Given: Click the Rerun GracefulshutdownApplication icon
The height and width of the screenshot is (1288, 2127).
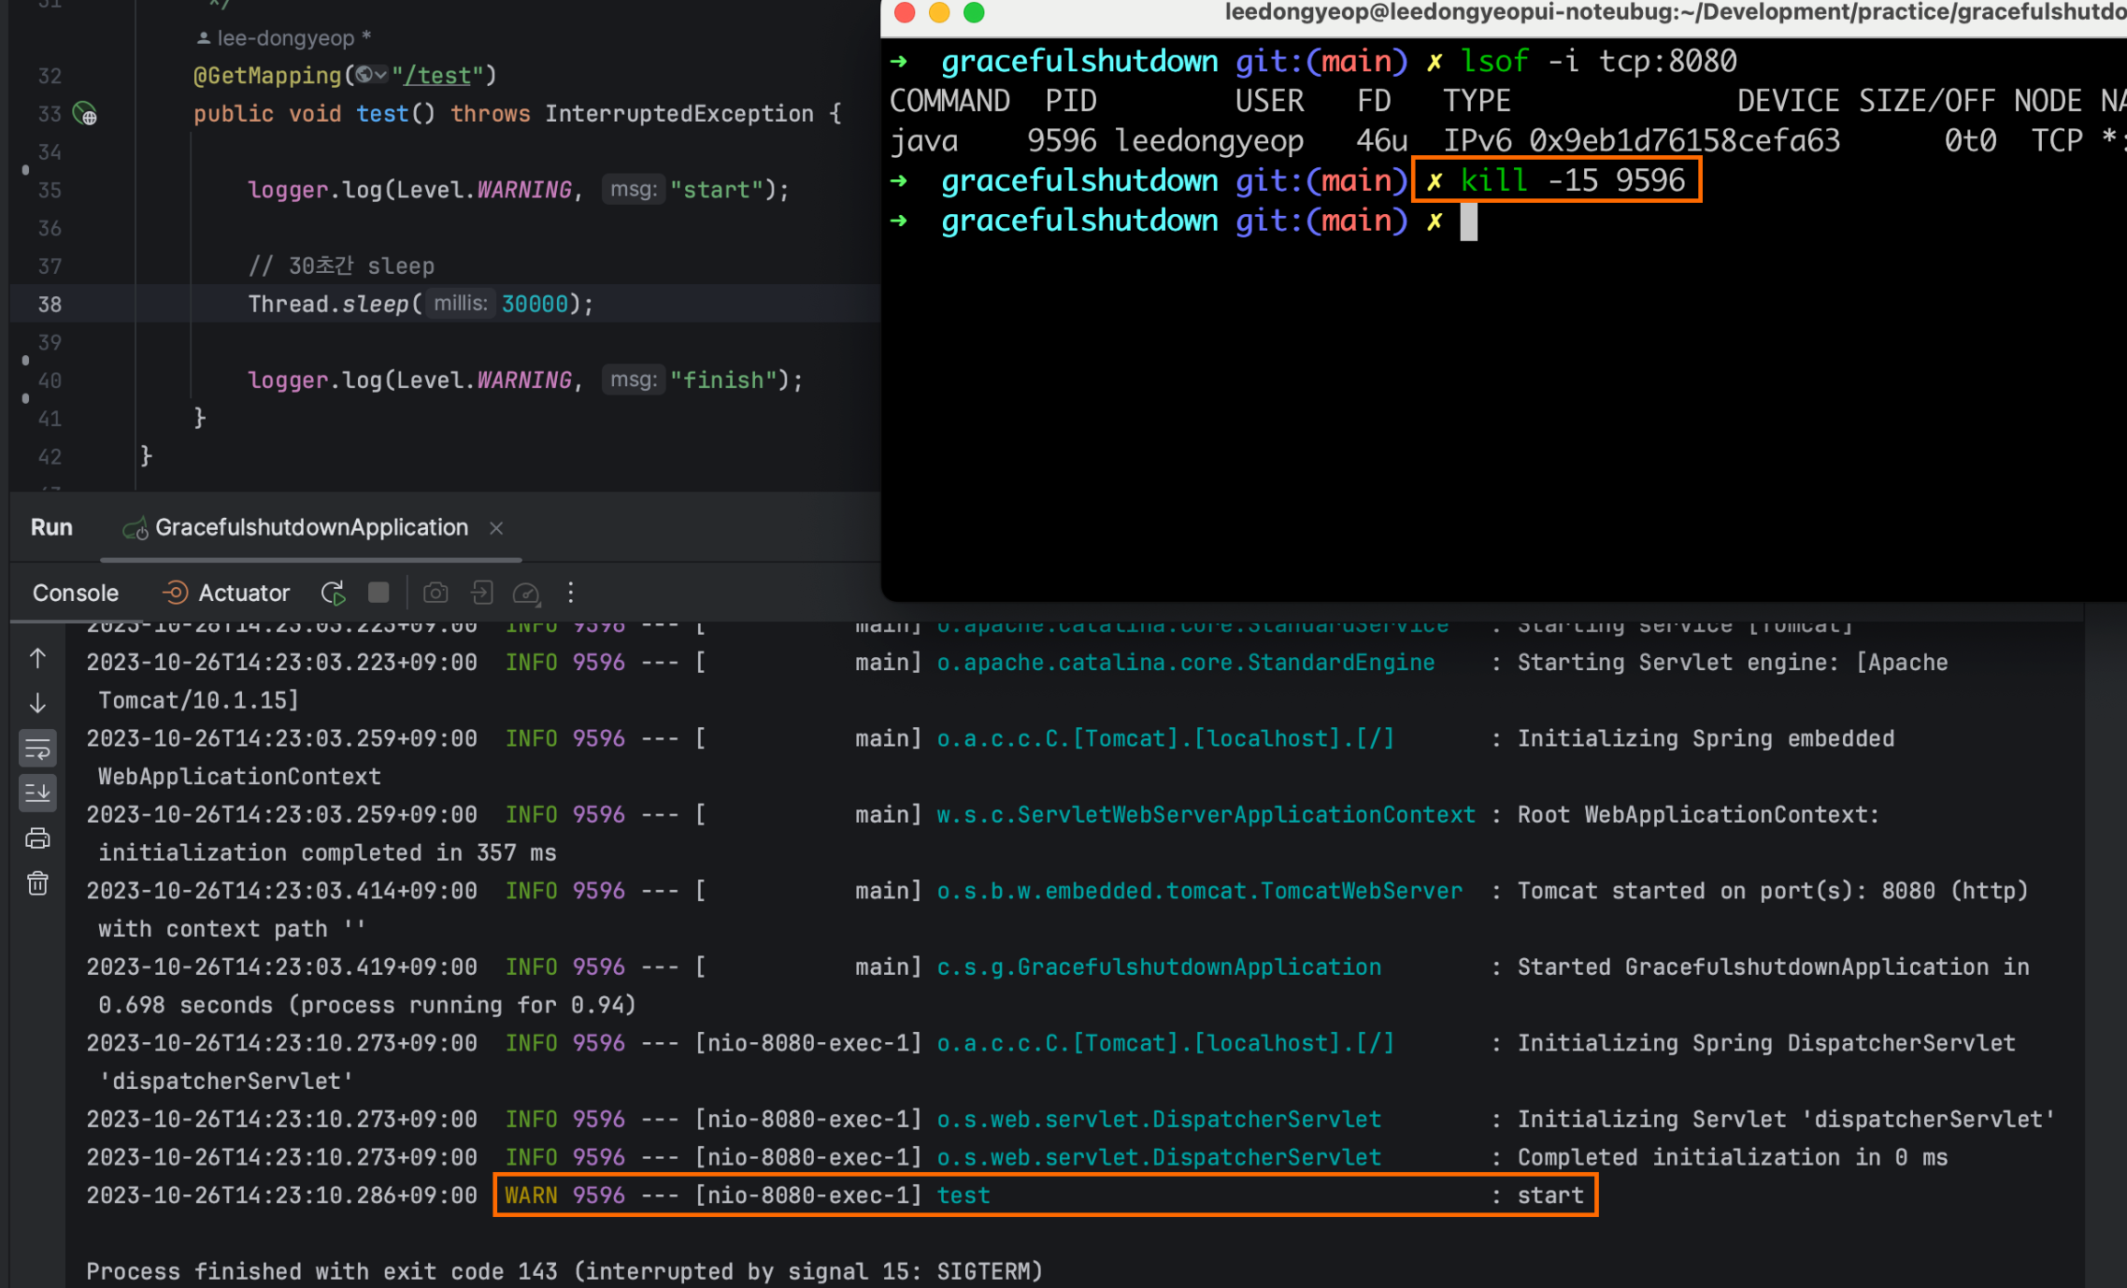Looking at the screenshot, I should coord(334,593).
